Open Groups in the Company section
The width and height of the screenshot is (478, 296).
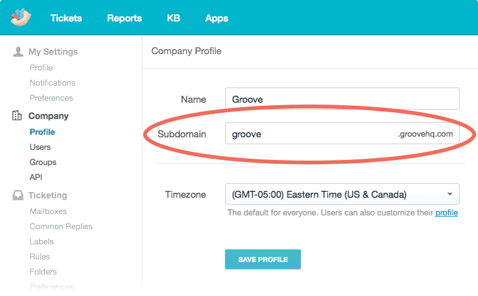click(43, 162)
